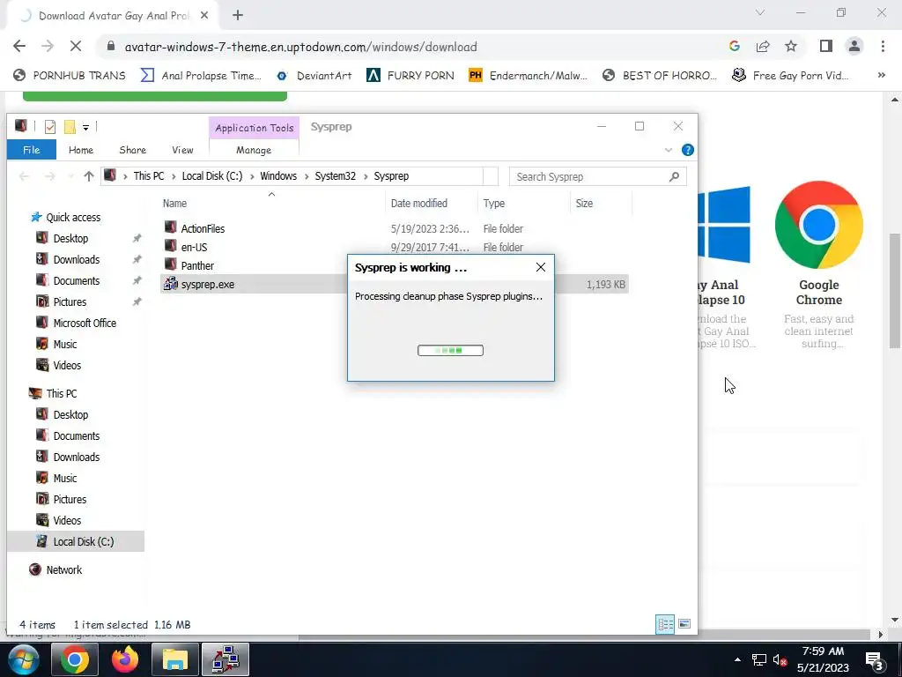This screenshot has height=677, width=902.
Task: Click System32 in the address breadcrumb
Action: coord(336,176)
